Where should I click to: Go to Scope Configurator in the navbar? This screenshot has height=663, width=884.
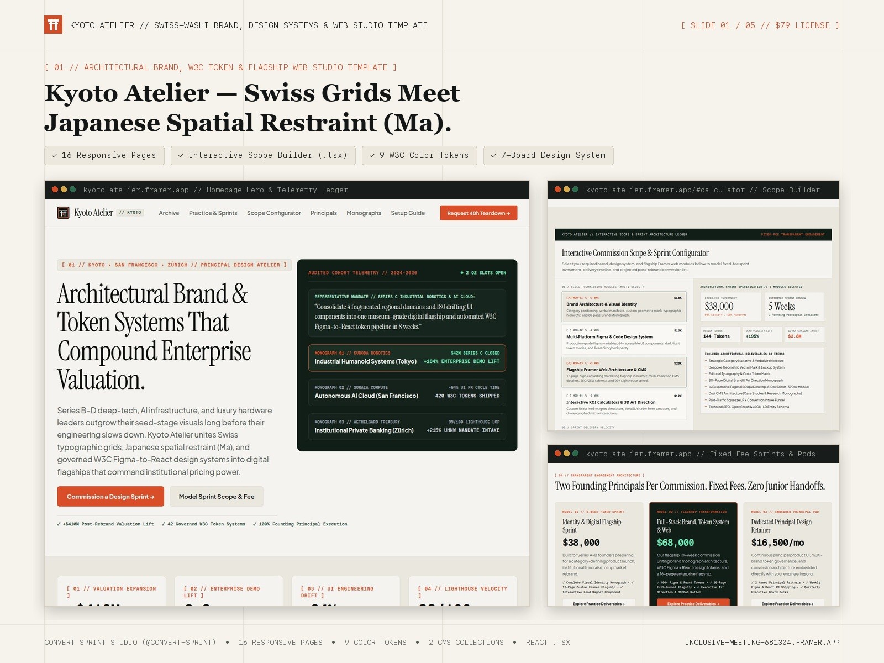point(274,213)
